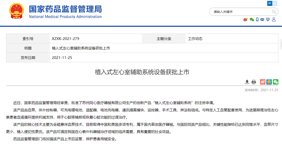Click the search magnifier icon
Screen dimensions: 282x144
(x=274, y=12)
